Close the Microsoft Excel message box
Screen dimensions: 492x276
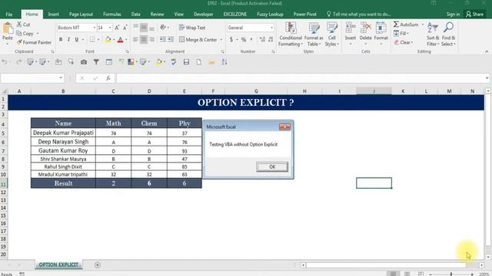(284, 127)
